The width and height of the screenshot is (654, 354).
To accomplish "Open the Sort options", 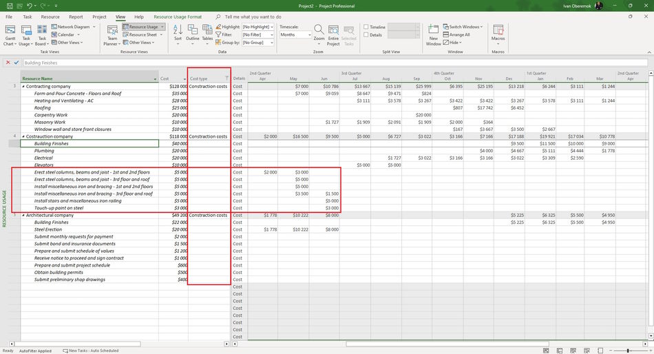I will point(178,35).
